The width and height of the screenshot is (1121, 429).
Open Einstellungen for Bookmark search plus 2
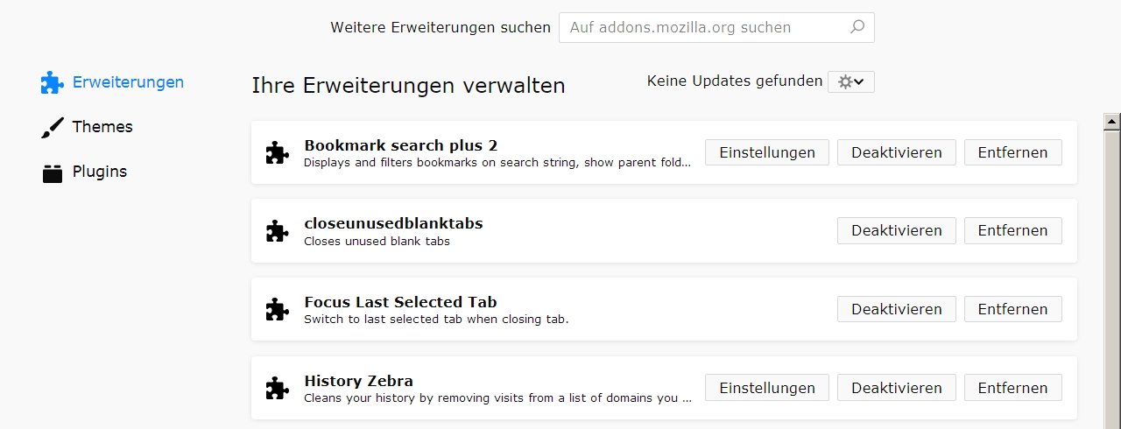coord(766,152)
